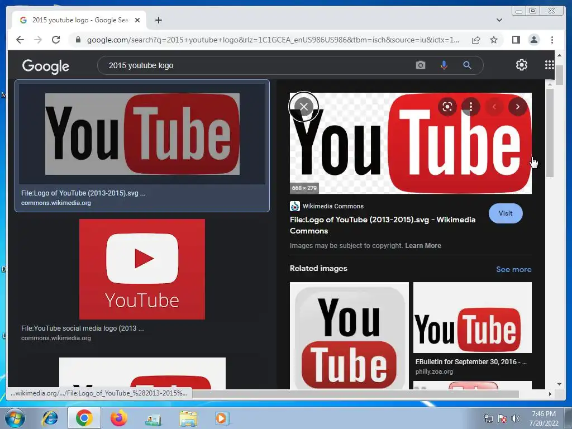Click the Learn More copyright link
Screen dimensions: 572x429
click(x=423, y=246)
